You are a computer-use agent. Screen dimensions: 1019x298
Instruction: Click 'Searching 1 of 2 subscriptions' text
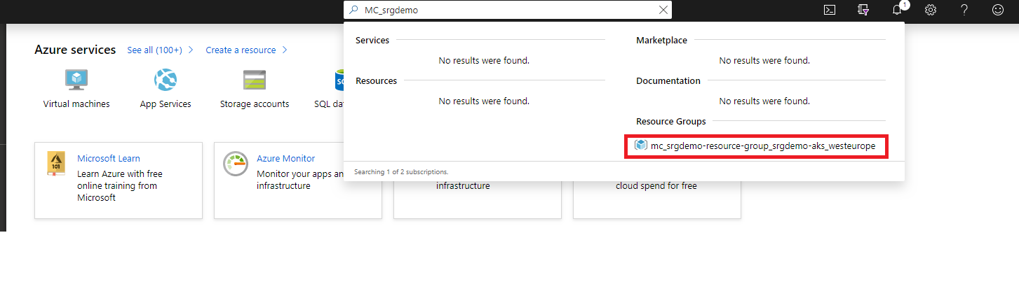pyautogui.click(x=401, y=171)
